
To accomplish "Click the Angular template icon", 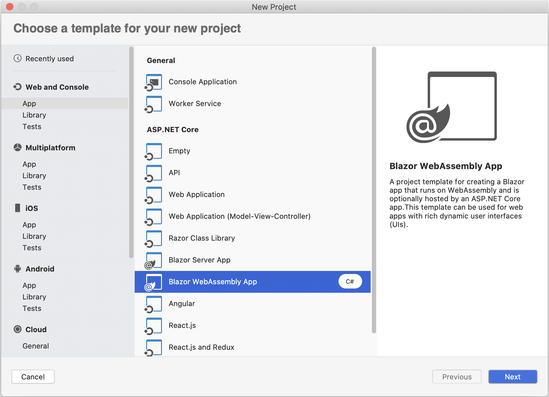I will [x=153, y=304].
